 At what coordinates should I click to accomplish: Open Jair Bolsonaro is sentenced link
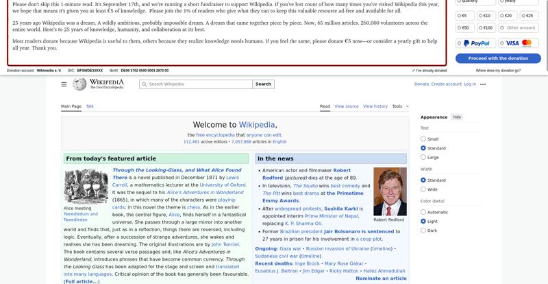[359, 231]
